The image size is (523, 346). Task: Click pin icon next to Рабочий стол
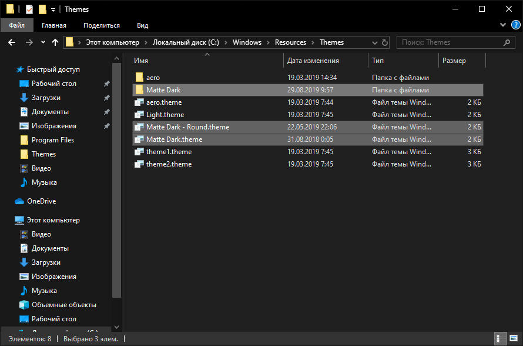pos(107,84)
